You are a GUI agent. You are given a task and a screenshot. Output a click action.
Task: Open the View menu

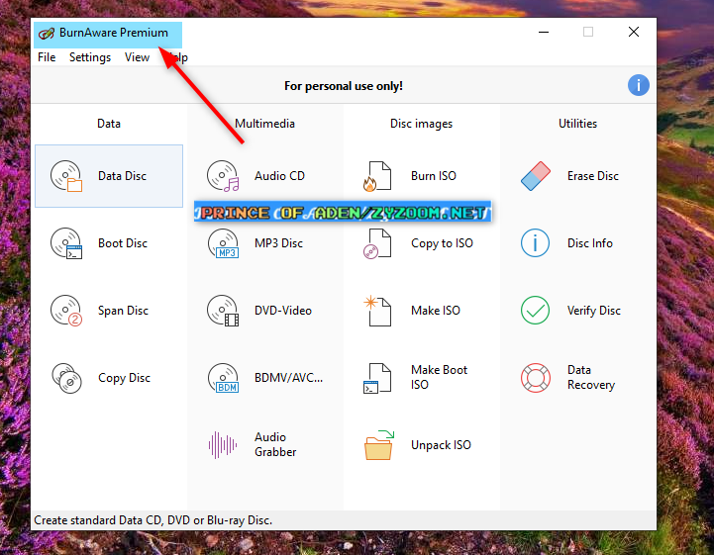coord(137,57)
